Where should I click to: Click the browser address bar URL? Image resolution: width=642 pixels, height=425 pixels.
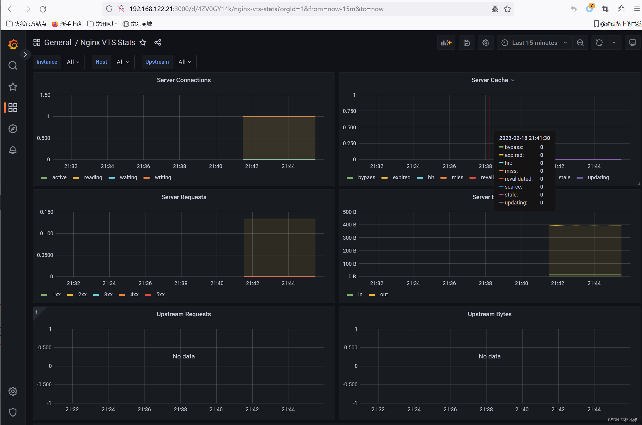point(256,9)
